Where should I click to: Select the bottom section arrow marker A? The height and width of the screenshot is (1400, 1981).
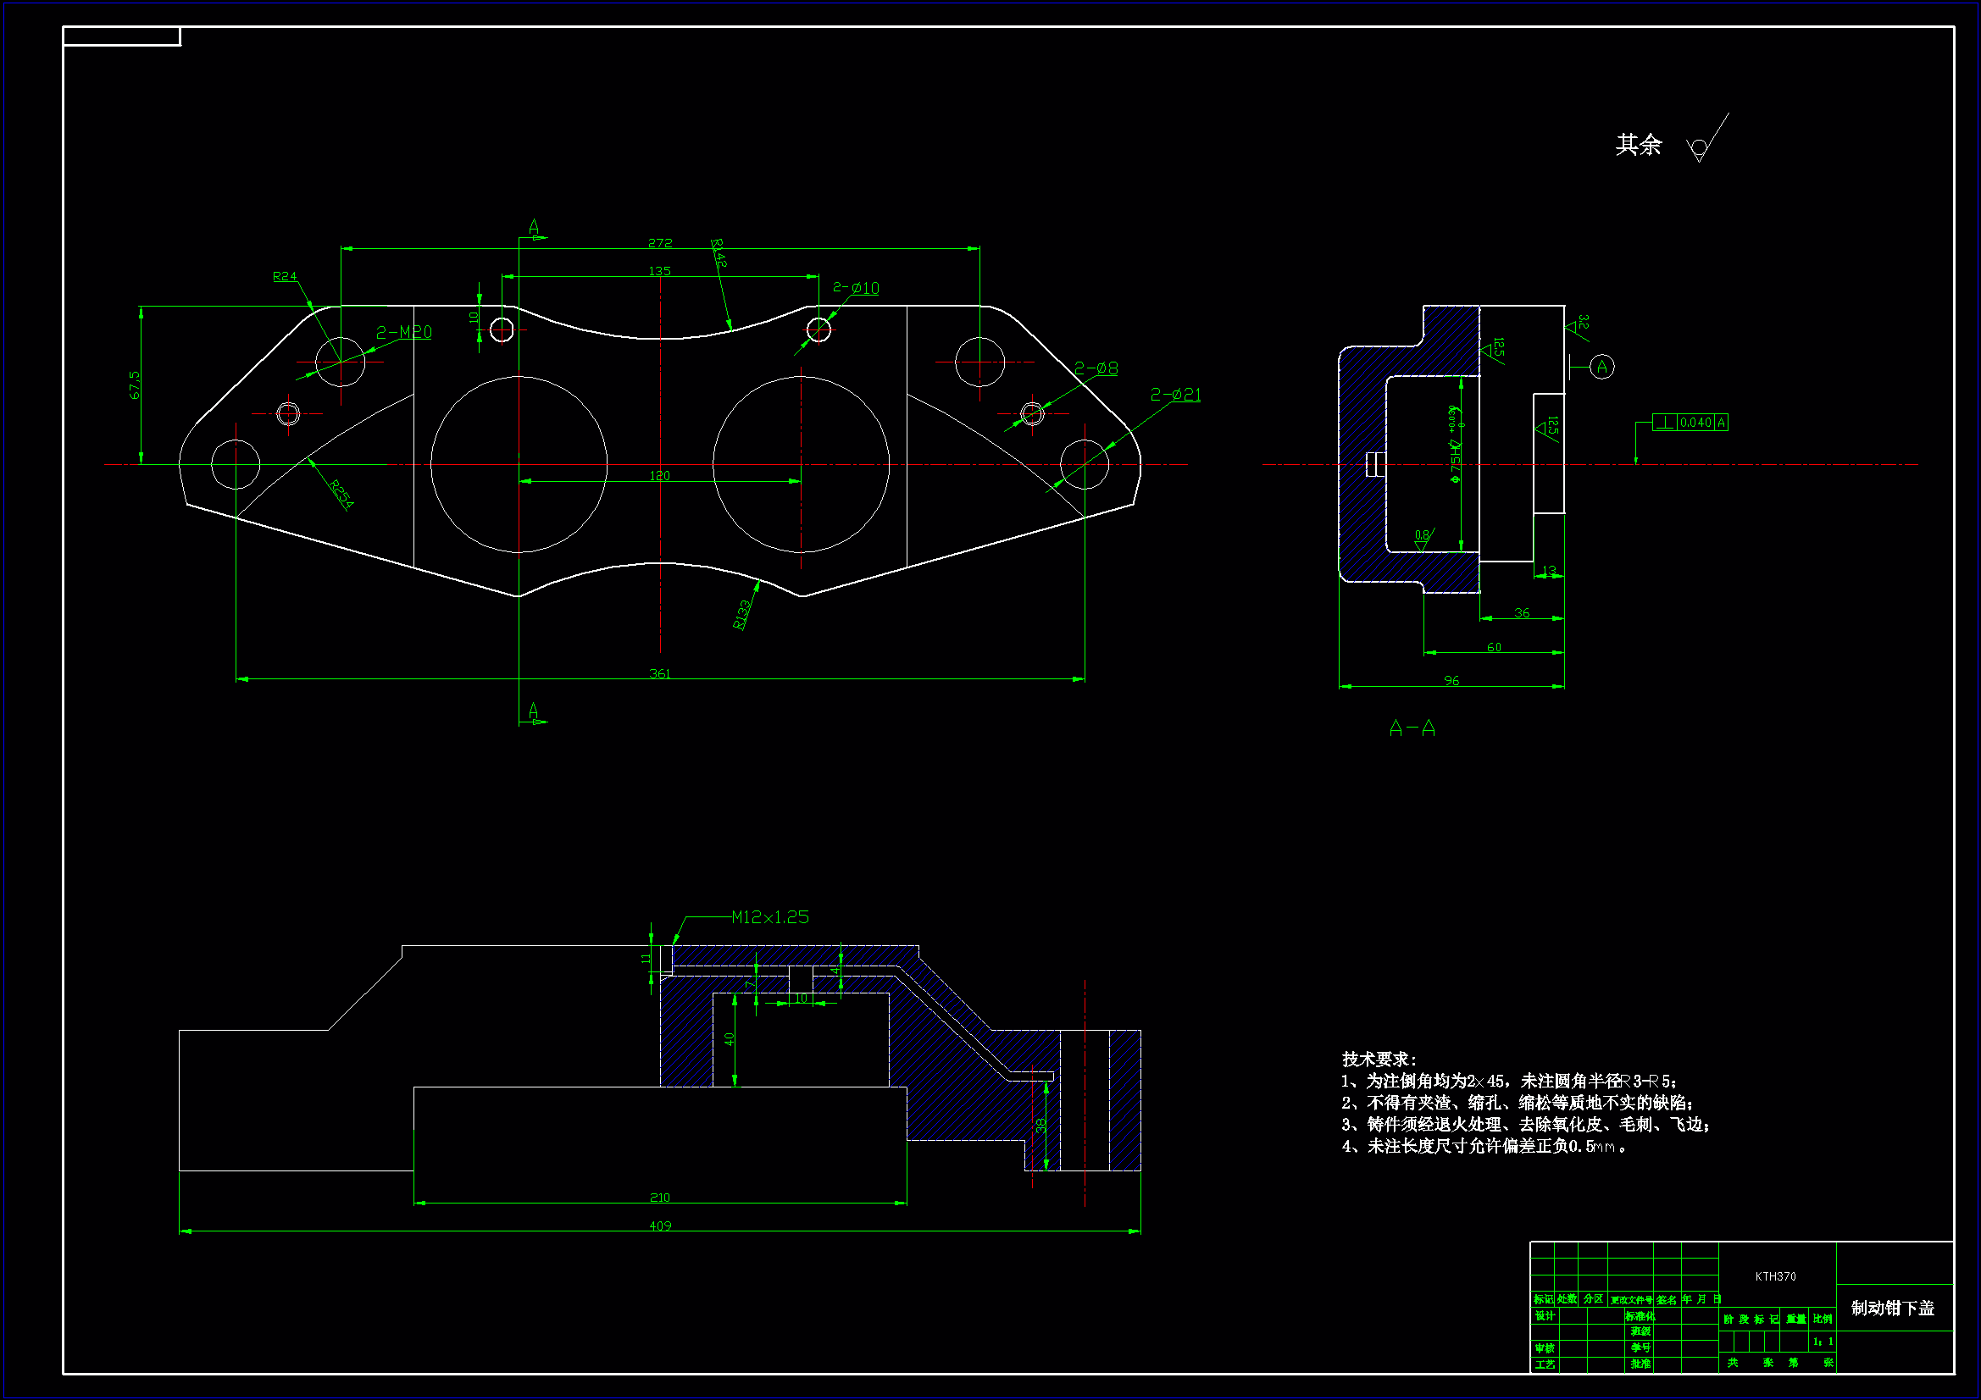pyautogui.click(x=534, y=711)
